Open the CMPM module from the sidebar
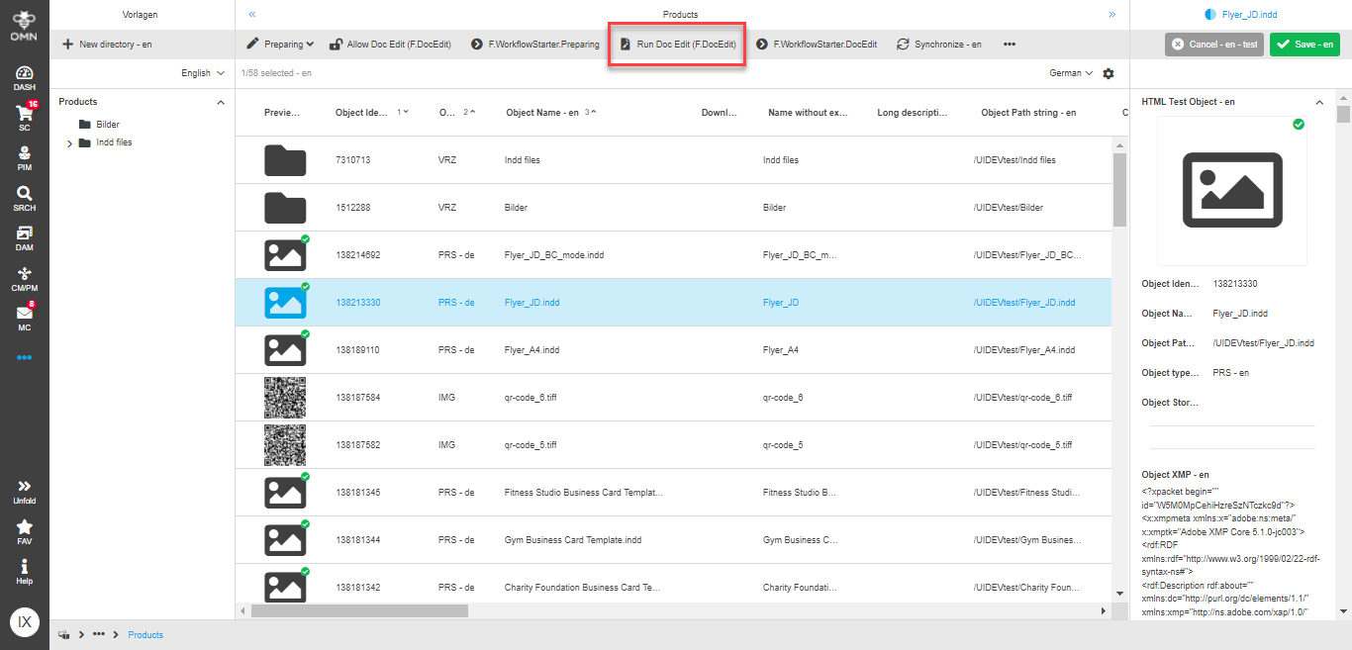 [x=24, y=278]
